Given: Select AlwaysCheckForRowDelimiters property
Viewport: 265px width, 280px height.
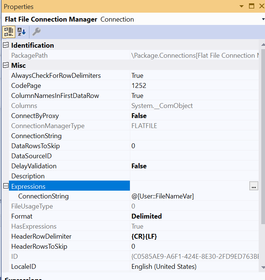Looking at the screenshot, I should (56, 76).
